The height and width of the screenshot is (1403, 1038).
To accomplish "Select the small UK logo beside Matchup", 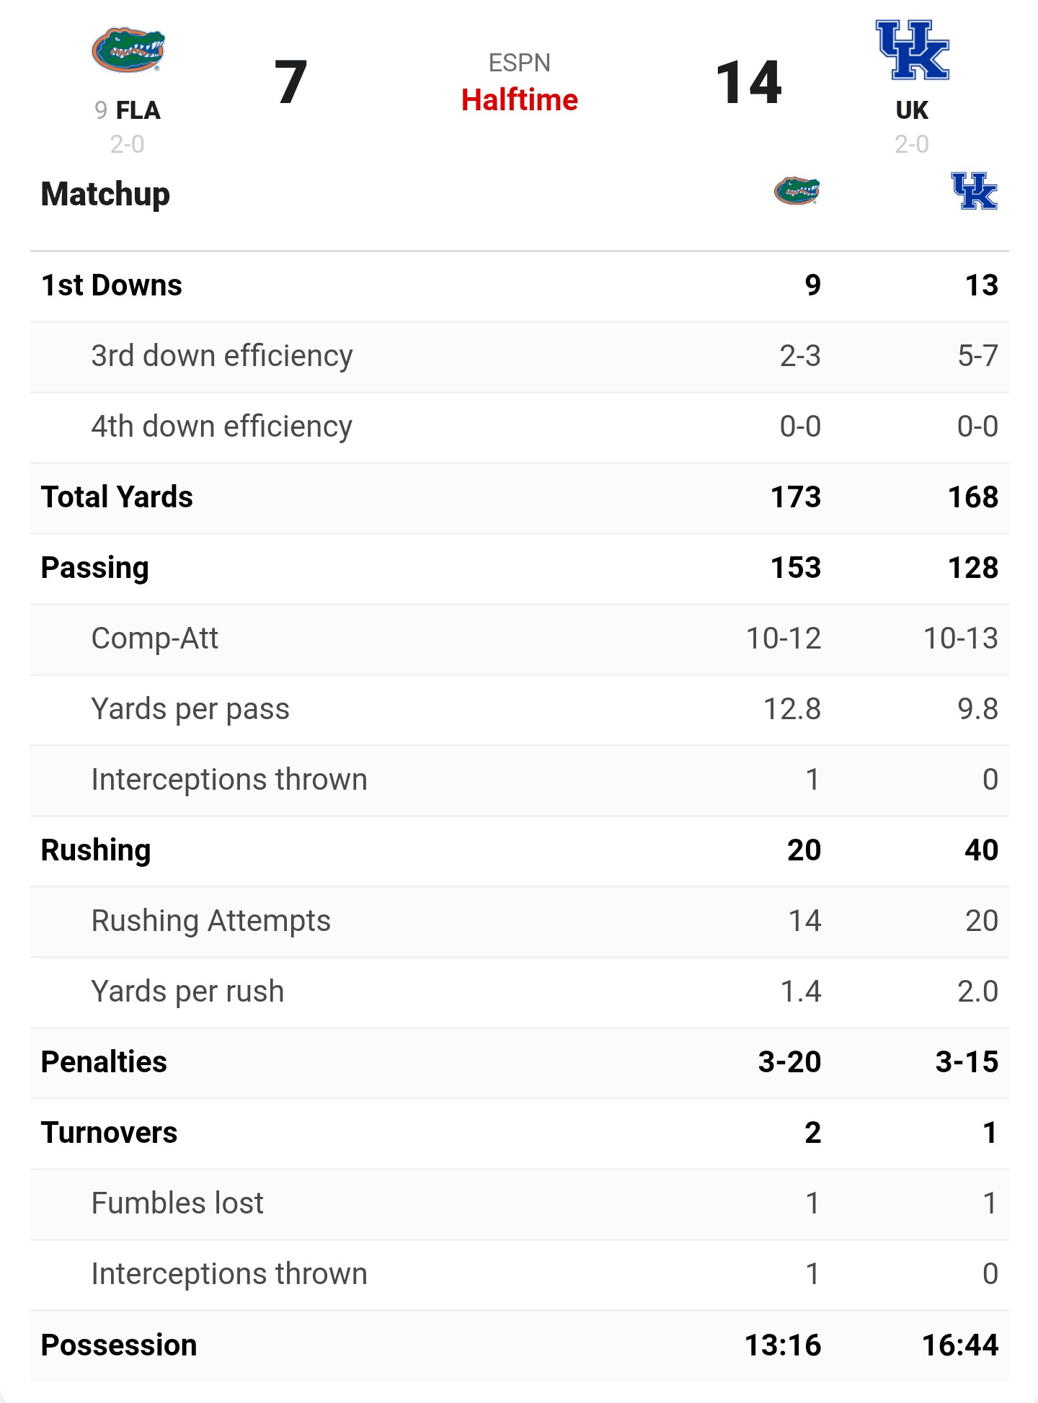I will pos(974,191).
